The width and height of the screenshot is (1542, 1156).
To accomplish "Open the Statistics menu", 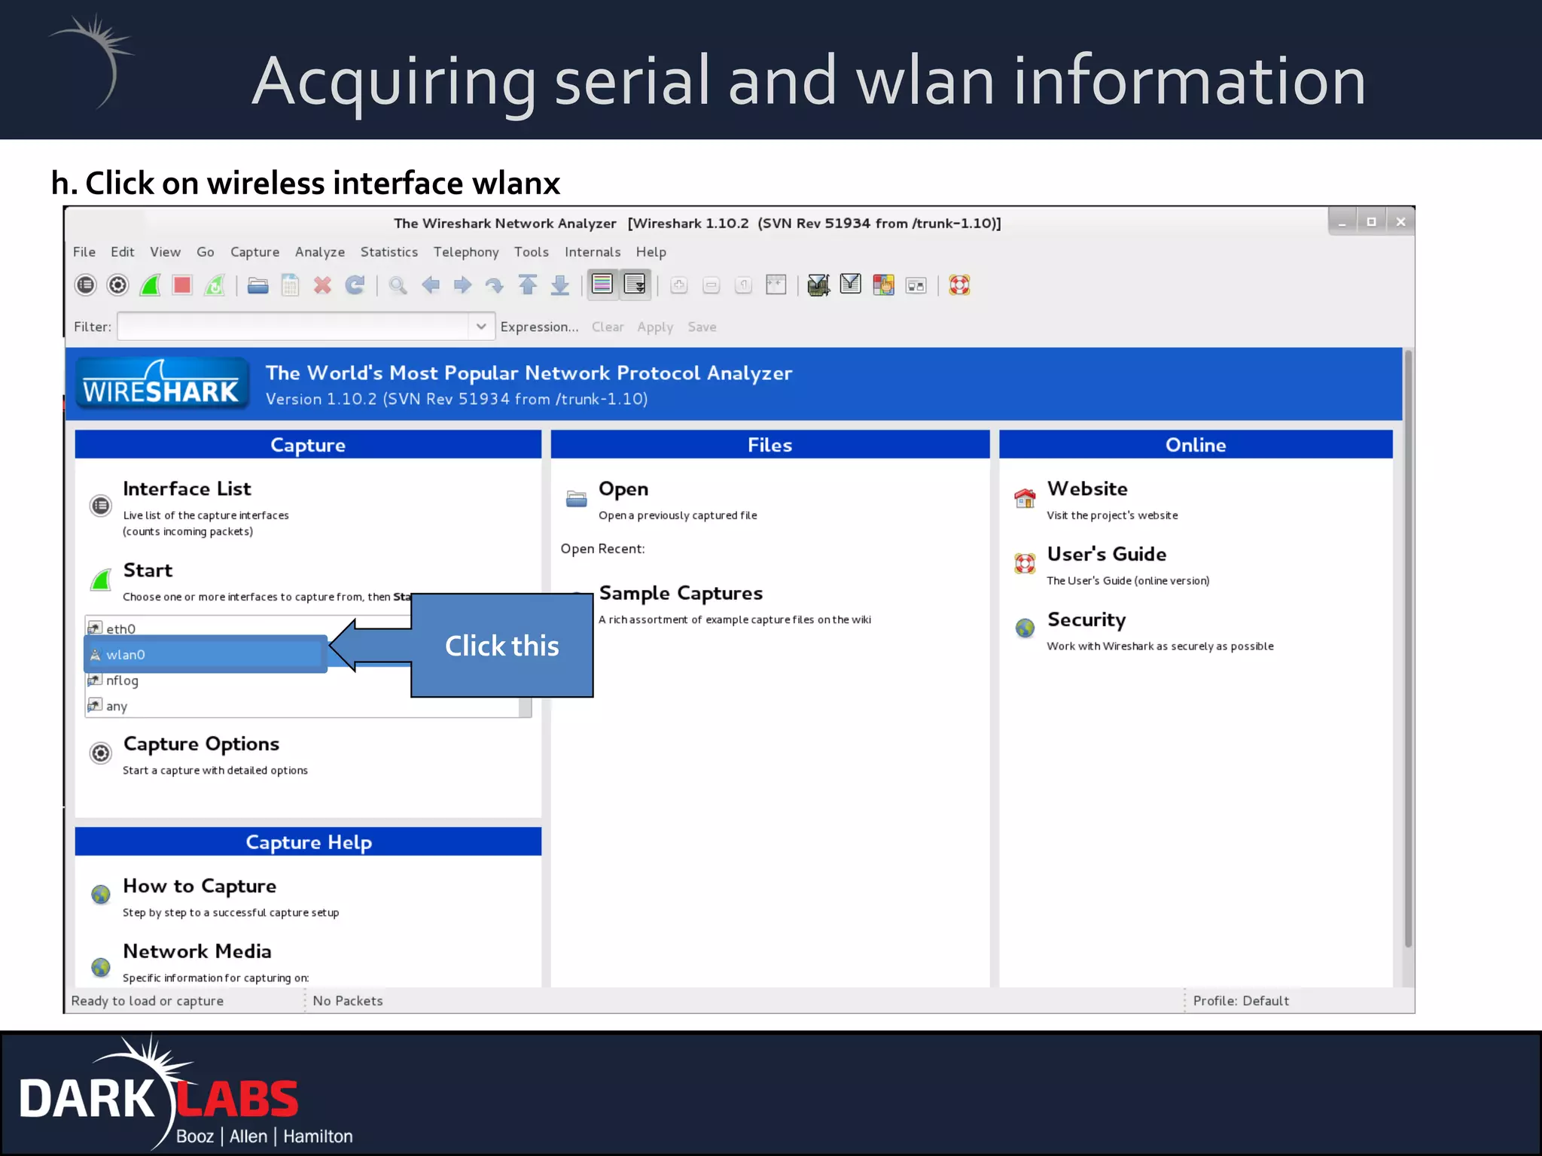I will click(389, 252).
